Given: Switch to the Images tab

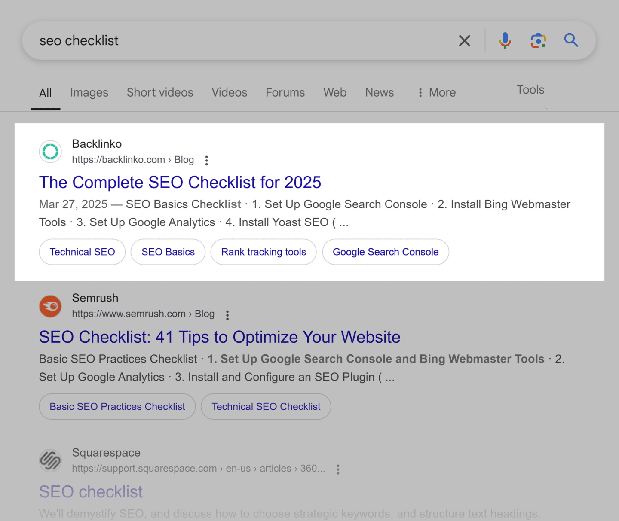Looking at the screenshot, I should point(89,92).
